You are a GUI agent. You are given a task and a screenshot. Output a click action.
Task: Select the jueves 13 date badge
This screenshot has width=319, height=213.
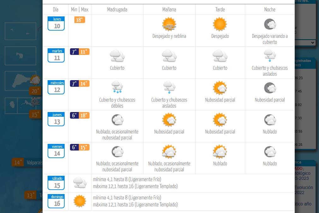click(56, 119)
